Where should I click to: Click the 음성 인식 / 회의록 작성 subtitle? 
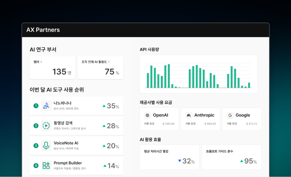(x=66, y=148)
